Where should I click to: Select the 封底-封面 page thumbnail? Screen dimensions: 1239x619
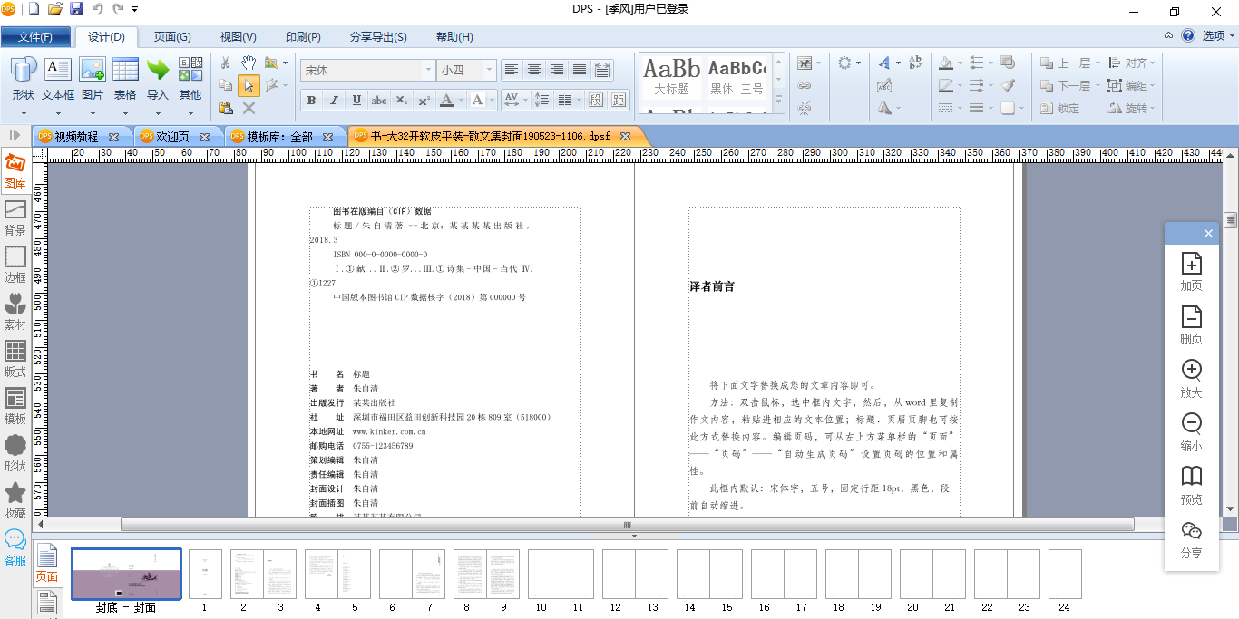126,574
